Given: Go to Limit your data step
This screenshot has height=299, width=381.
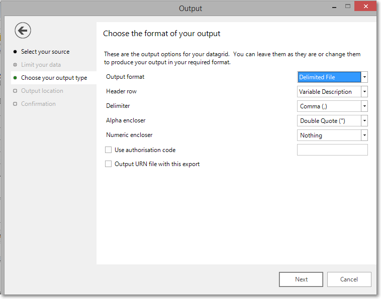Looking at the screenshot, I should (41, 65).
